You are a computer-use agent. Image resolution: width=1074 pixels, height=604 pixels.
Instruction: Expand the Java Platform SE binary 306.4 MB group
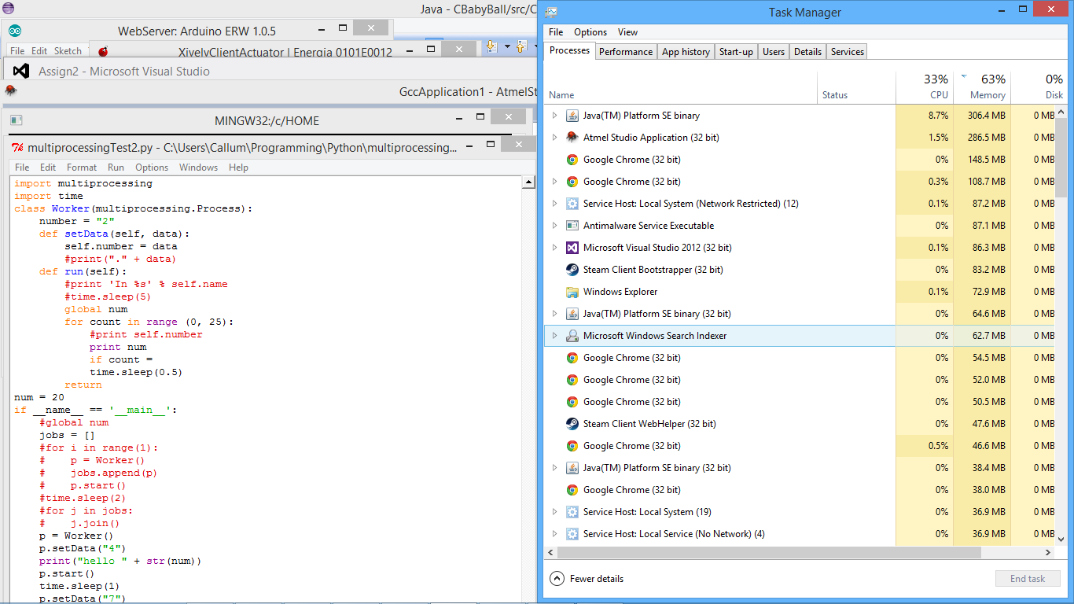[554, 116]
